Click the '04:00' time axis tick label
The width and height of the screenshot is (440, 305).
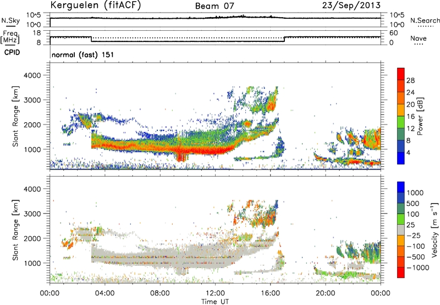[105, 293]
